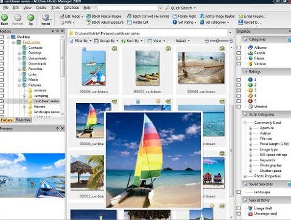
Task: Select the 000008_caribbean hammock thumbnail
Action: tap(202, 68)
